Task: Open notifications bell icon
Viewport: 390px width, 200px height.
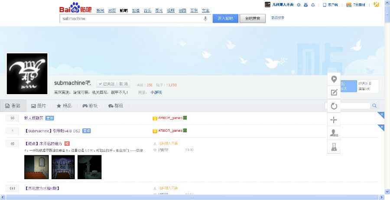Action: [313, 5]
